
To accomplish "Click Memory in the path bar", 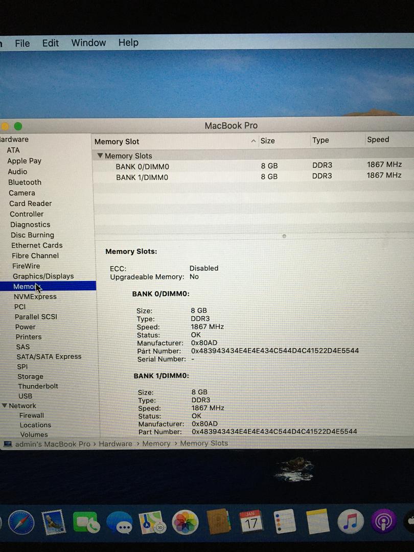I will (x=156, y=444).
